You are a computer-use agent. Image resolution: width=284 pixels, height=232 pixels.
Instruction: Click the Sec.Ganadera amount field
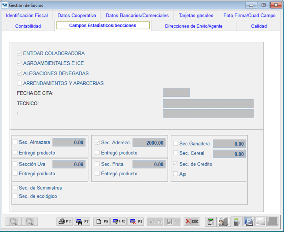point(229,144)
